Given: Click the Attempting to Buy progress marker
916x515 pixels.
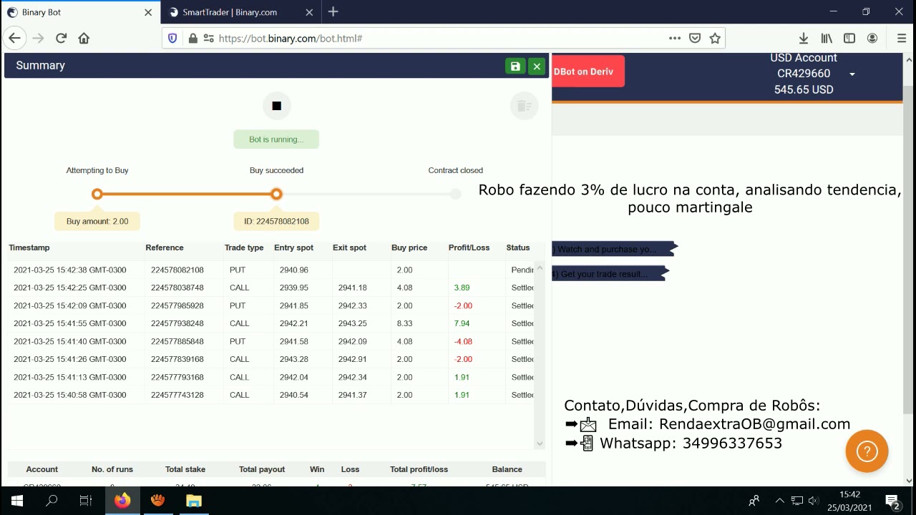Looking at the screenshot, I should click(97, 194).
